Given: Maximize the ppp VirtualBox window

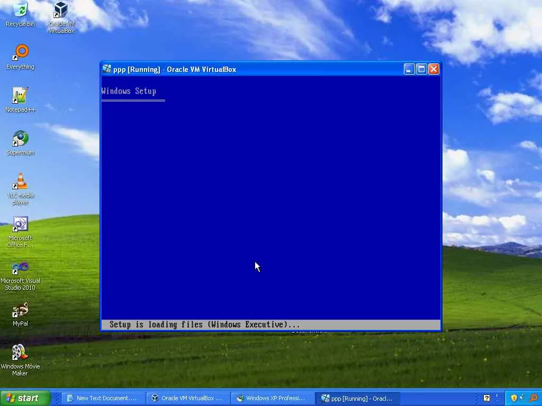Looking at the screenshot, I should (x=421, y=69).
